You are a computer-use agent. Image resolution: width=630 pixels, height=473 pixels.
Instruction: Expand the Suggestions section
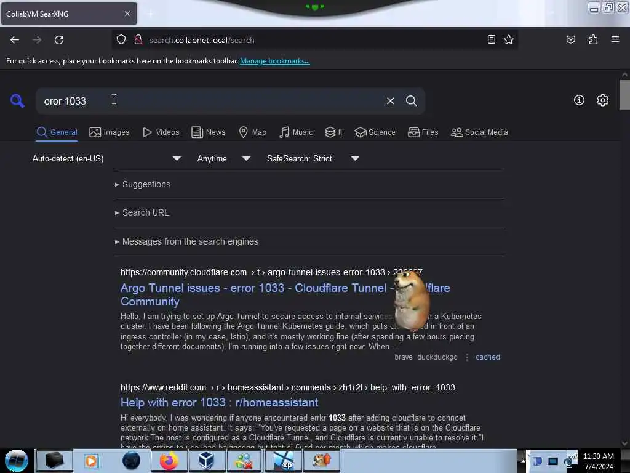[143, 184]
